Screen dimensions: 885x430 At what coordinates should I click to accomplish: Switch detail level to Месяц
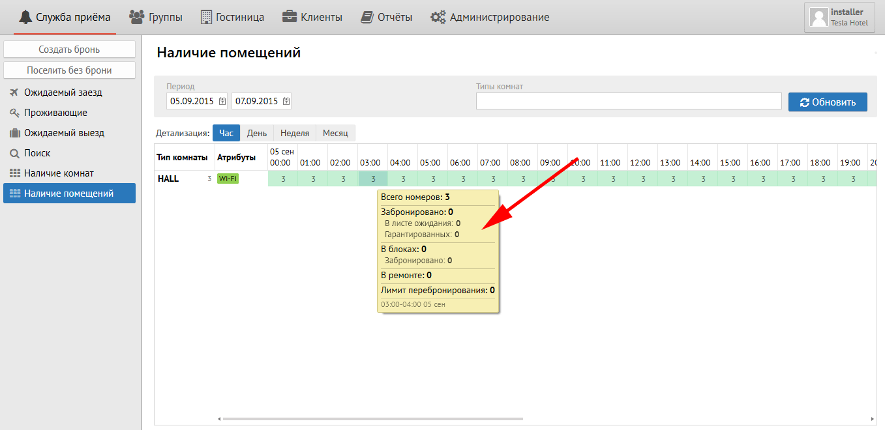(x=336, y=133)
